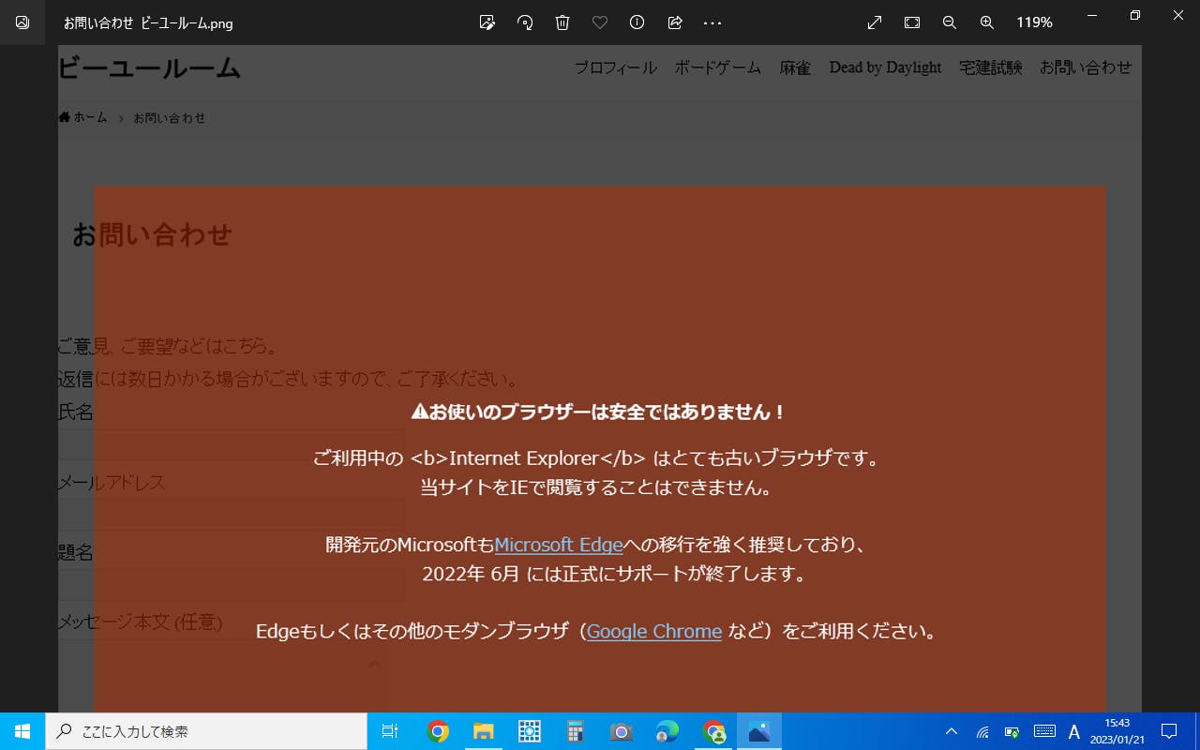The height and width of the screenshot is (750, 1200).
Task: Open the Edit image tool
Action: click(x=487, y=22)
